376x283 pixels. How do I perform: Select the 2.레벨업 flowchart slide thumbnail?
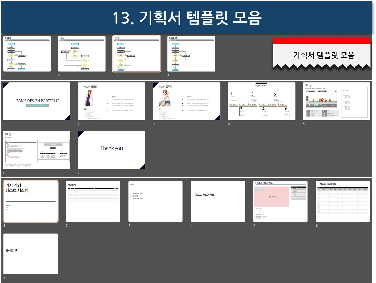click(x=27, y=54)
